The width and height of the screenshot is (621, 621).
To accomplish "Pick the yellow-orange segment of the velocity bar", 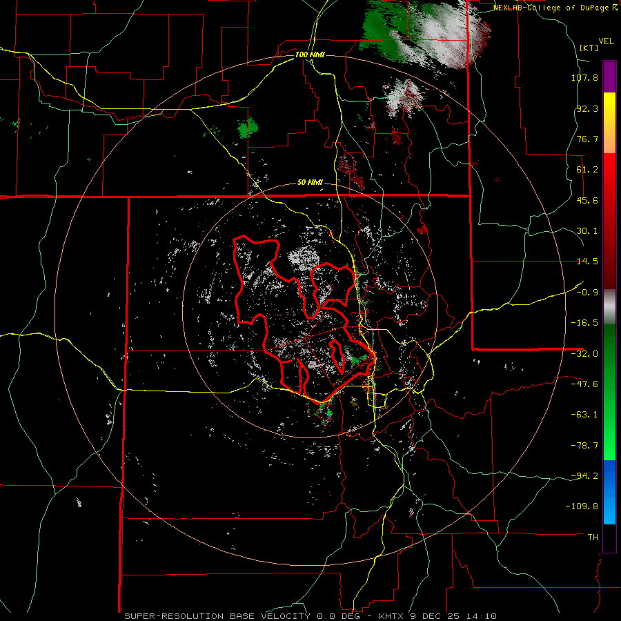I will (609, 123).
